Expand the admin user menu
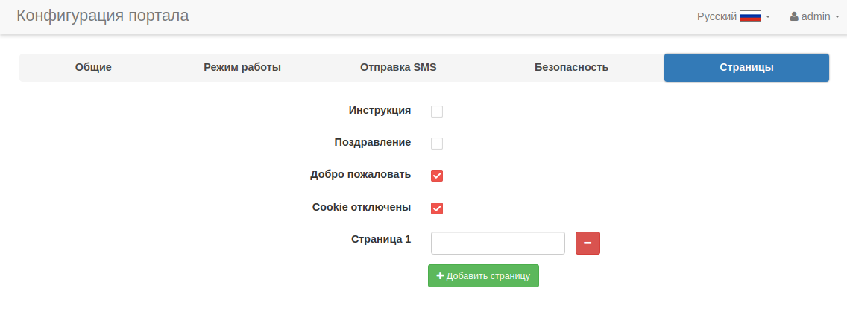The height and width of the screenshot is (309, 847). click(x=815, y=16)
